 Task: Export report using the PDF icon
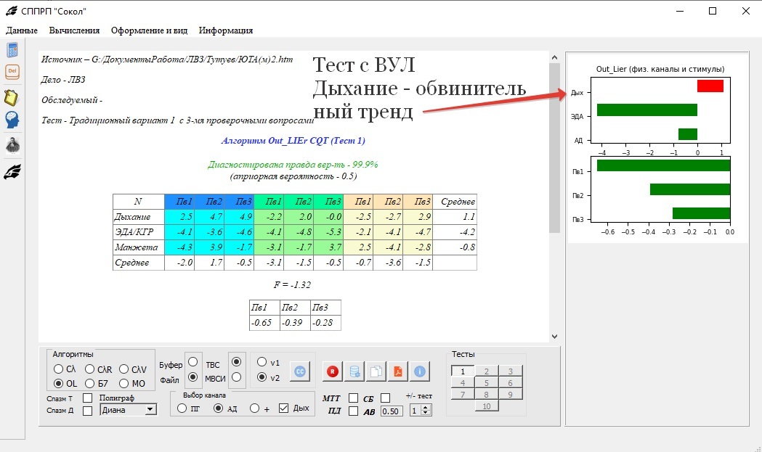pos(398,371)
